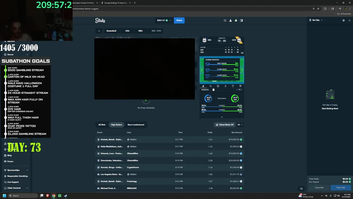Select the Statistics bar chart tab icon
Image resolution: width=353 pixels, height=199 pixels.
(203, 86)
